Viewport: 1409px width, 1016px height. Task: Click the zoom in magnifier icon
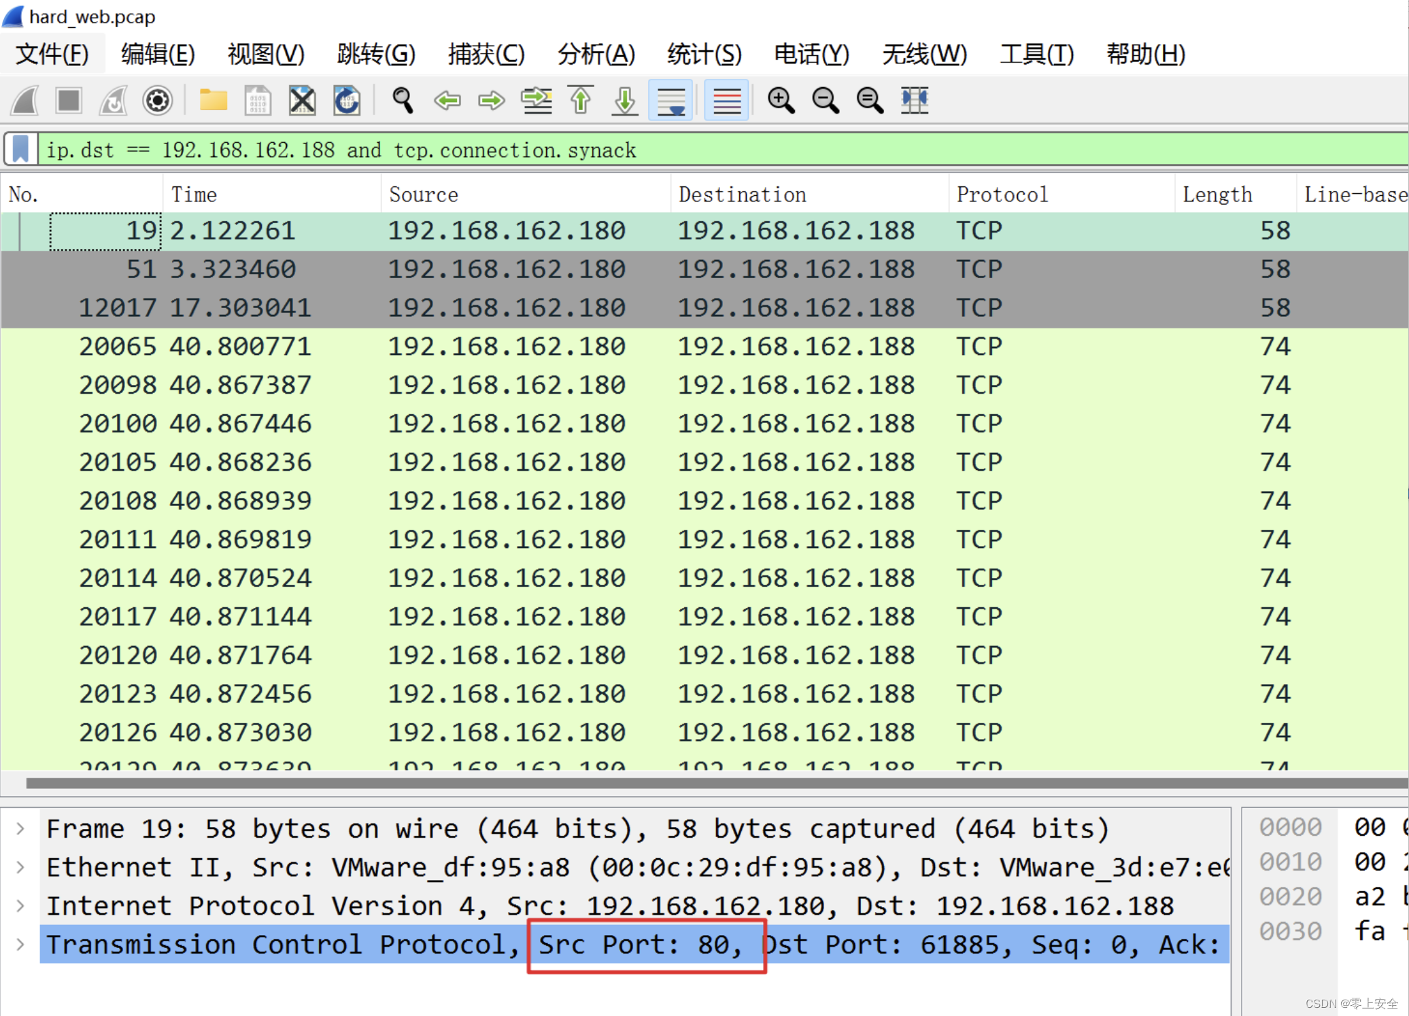[781, 101]
